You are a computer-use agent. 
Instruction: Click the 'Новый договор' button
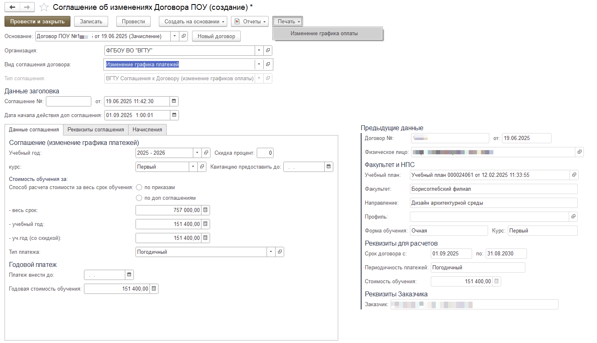tap(216, 36)
